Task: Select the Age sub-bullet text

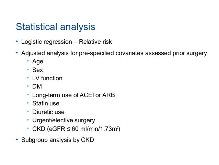Action: pyautogui.click(x=38, y=62)
